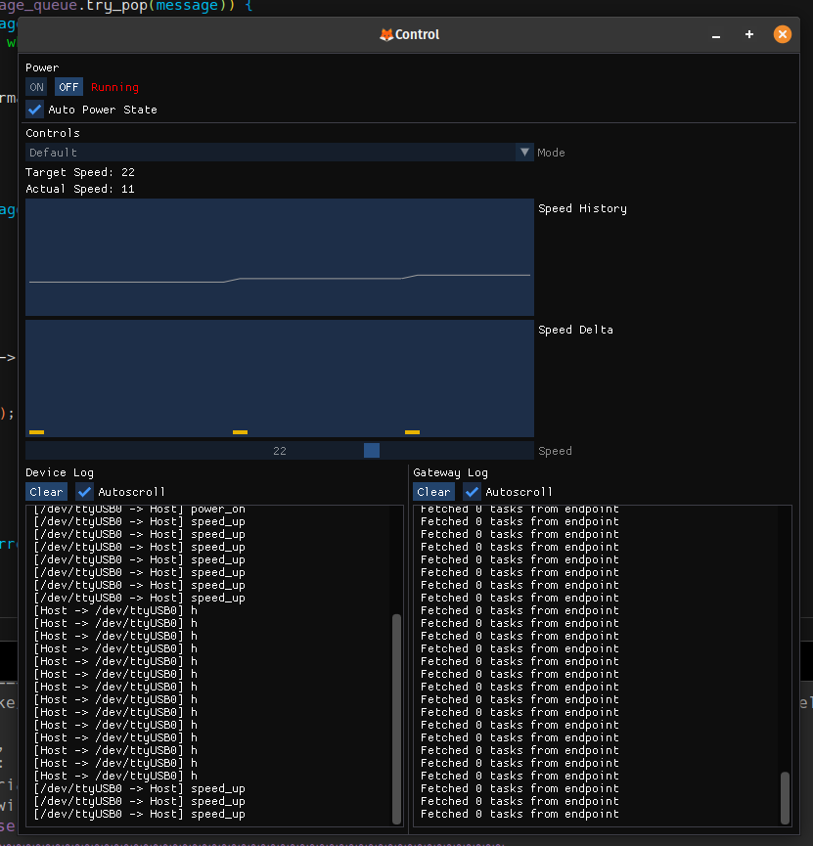Click the Device Log scrollbar thumb
The width and height of the screenshot is (813, 846).
(x=397, y=719)
